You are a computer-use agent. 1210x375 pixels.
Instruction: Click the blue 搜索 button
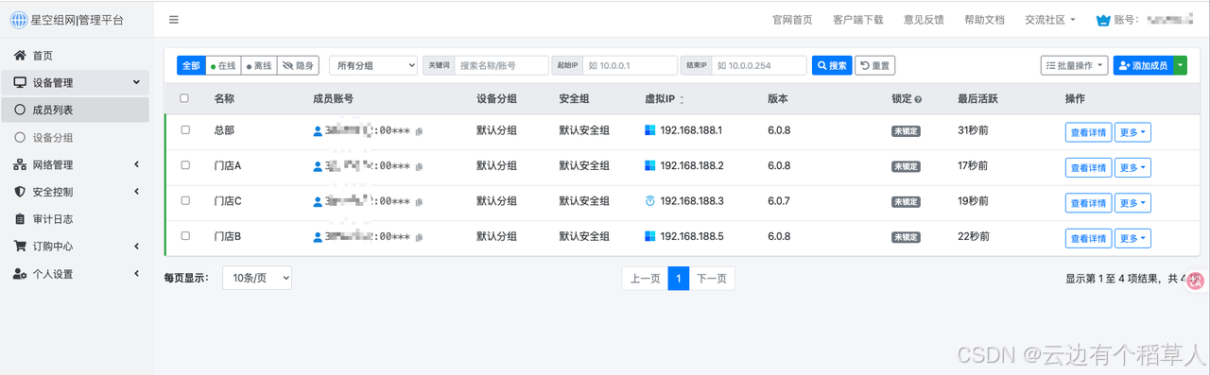pyautogui.click(x=832, y=65)
